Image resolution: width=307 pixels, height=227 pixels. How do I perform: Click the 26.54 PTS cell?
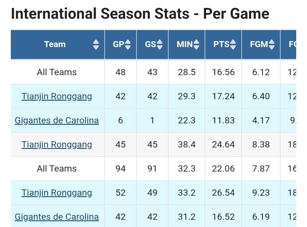point(223,193)
